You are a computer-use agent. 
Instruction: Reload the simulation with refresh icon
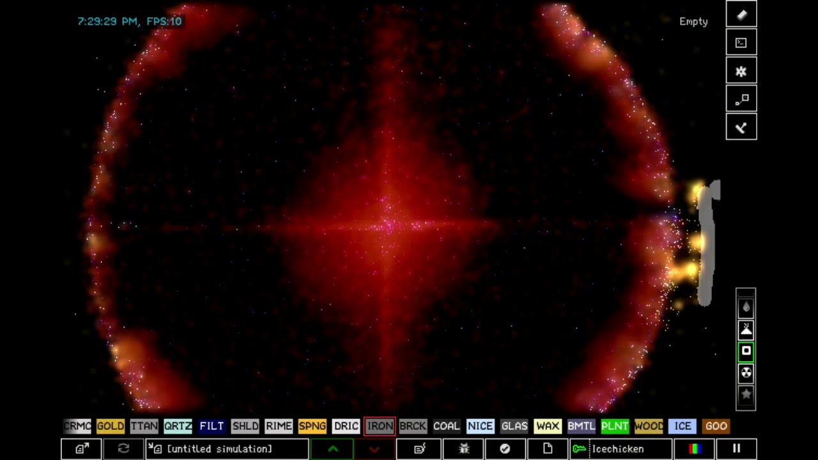coord(123,449)
